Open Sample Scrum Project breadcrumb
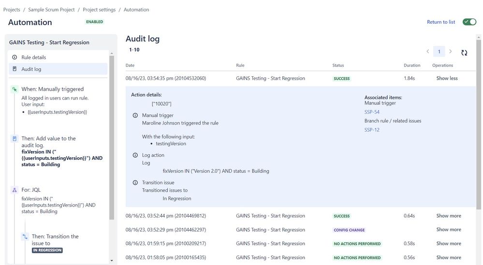The image size is (483, 265). [x=51, y=10]
